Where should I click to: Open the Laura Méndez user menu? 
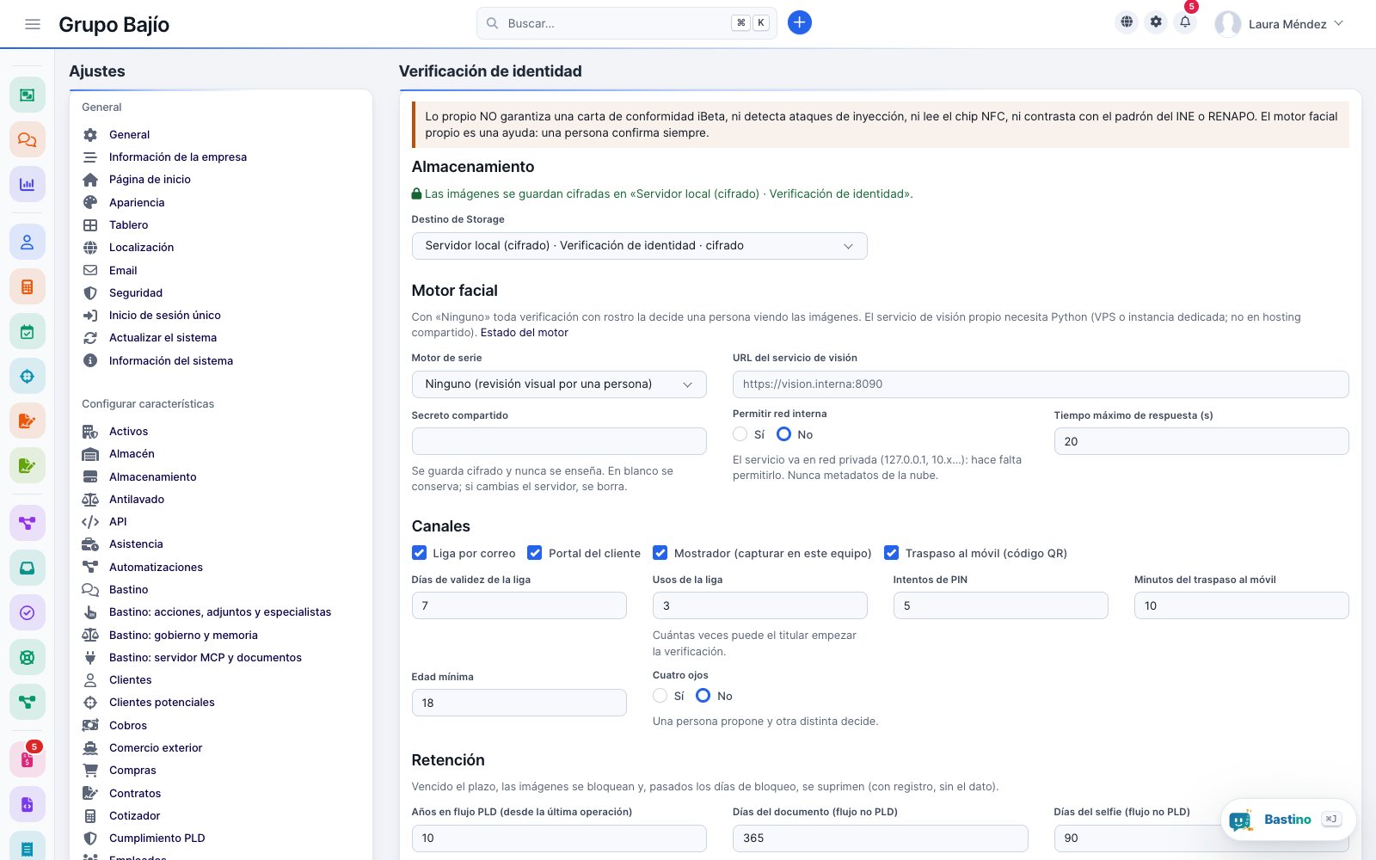pyautogui.click(x=1279, y=24)
